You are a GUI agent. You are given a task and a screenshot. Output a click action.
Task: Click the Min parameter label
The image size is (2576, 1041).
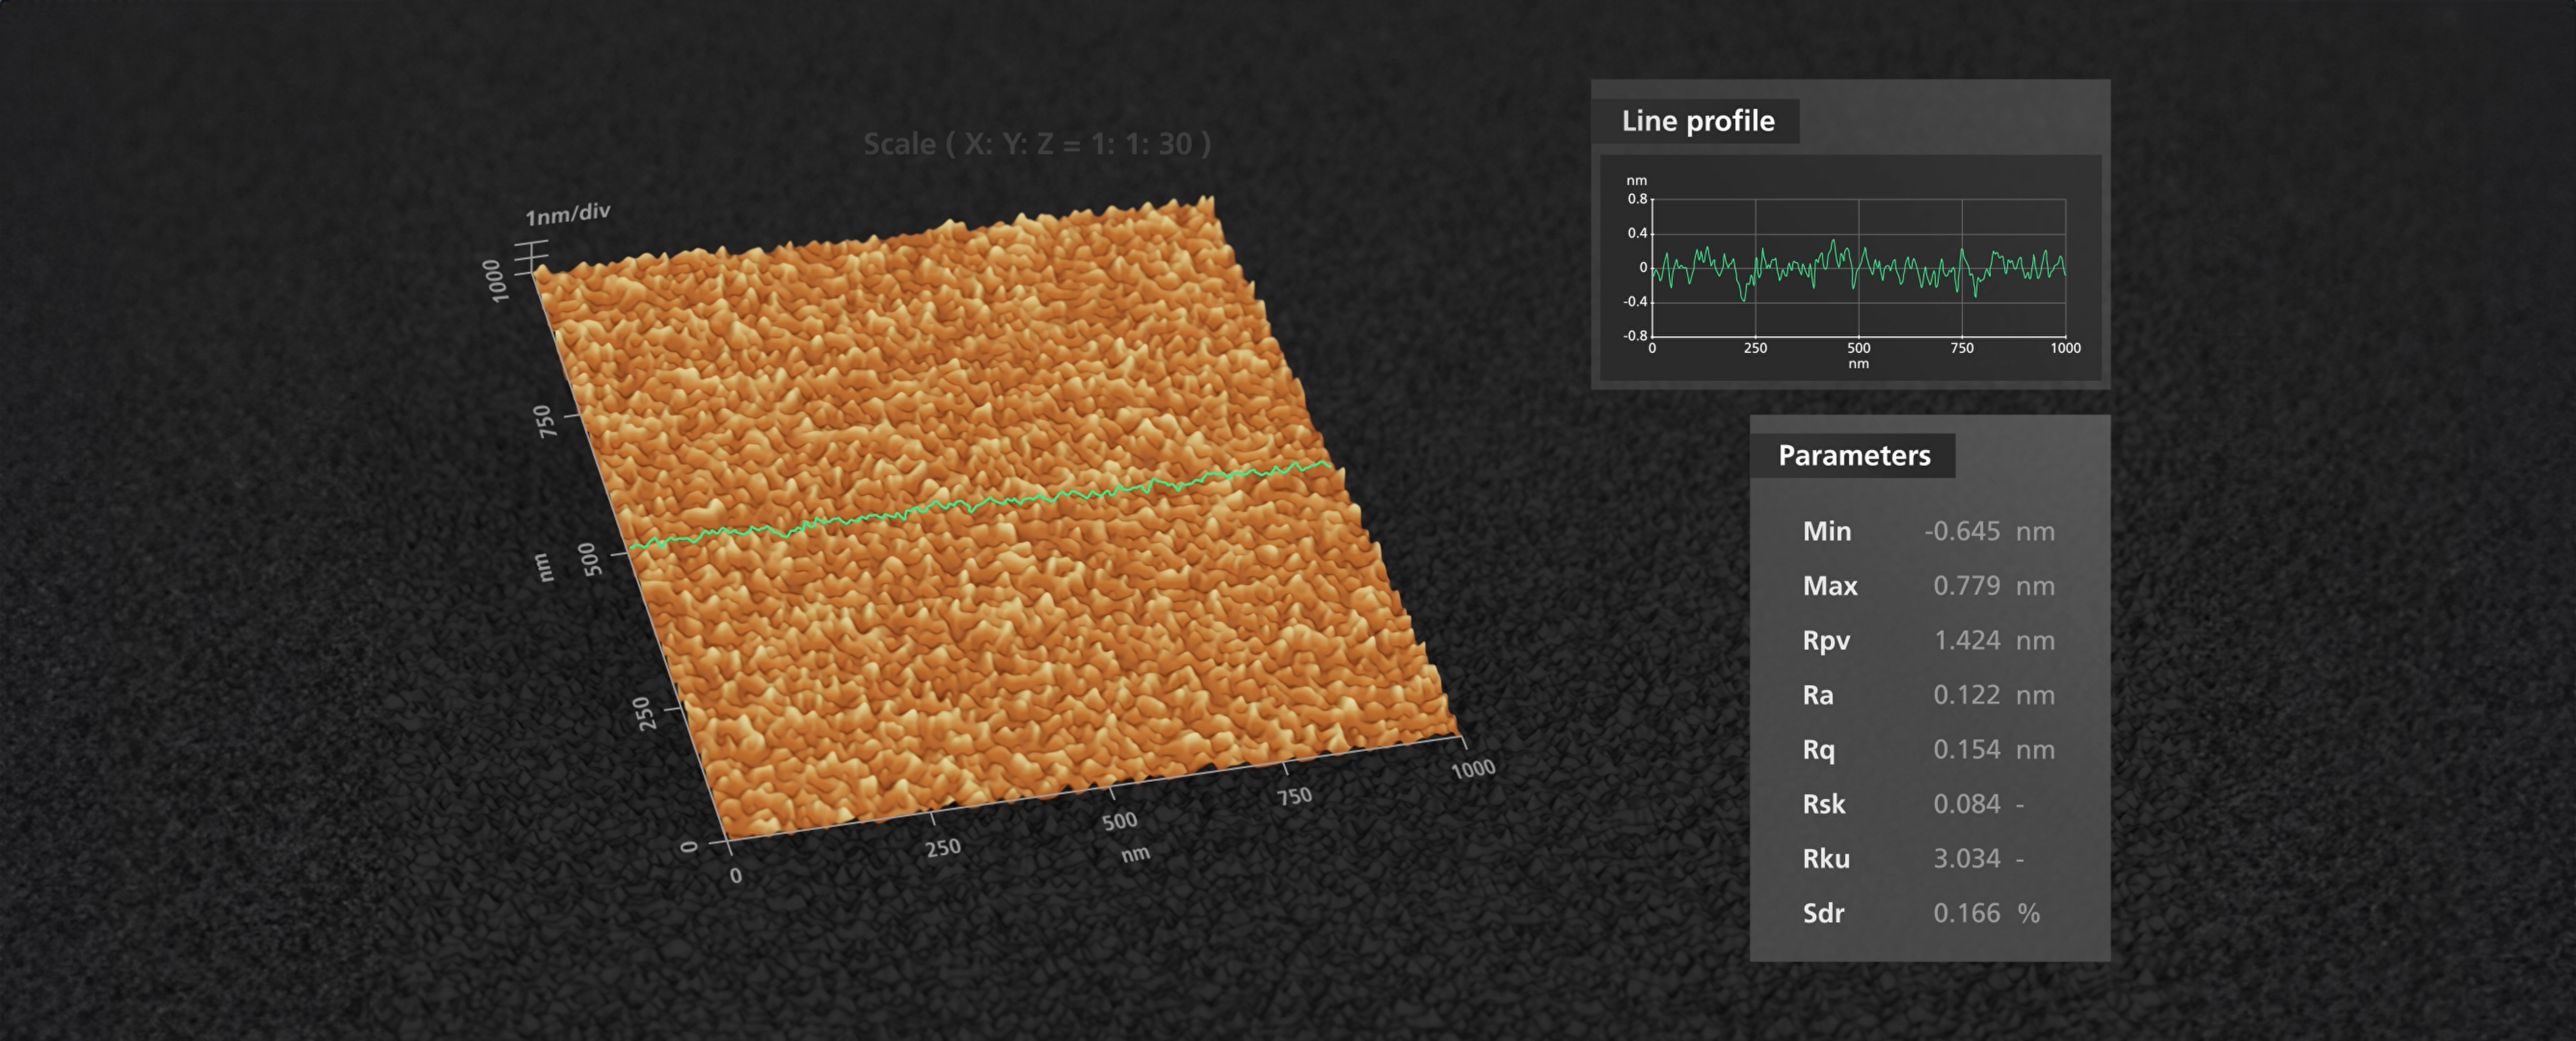point(1826,531)
